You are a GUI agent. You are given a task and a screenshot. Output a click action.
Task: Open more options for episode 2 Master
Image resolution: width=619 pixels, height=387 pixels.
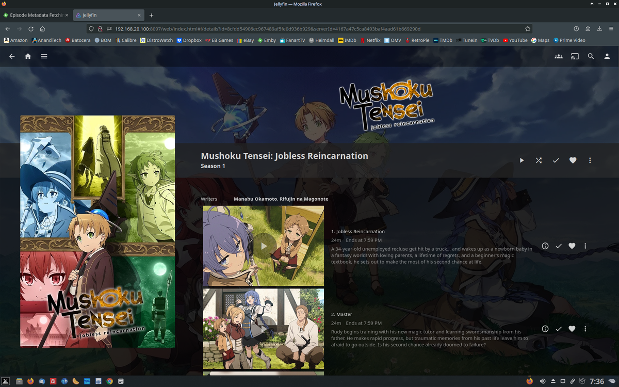pos(585,329)
